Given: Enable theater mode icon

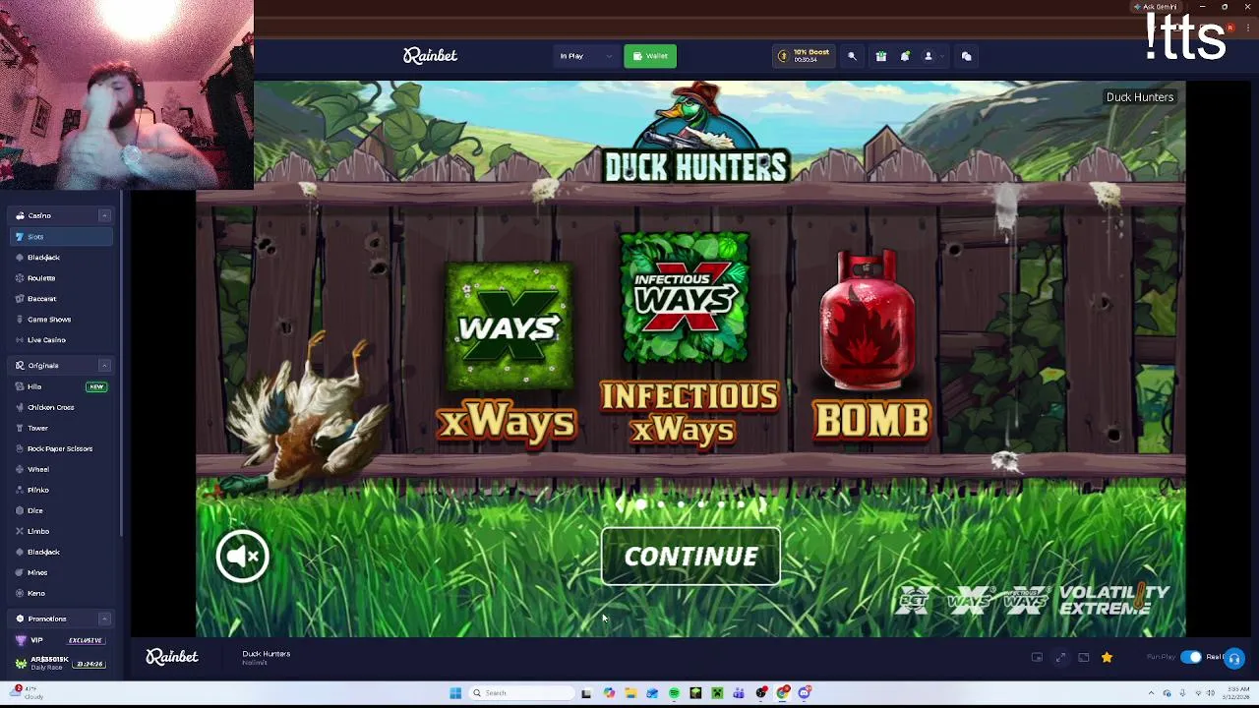Looking at the screenshot, I should click(1084, 657).
